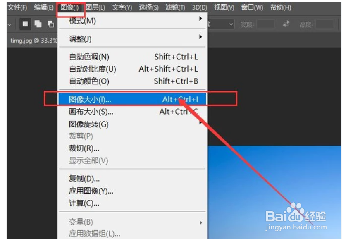Open the 编辑(E) menu
Viewport: 346px width, 239px height.
click(44, 7)
